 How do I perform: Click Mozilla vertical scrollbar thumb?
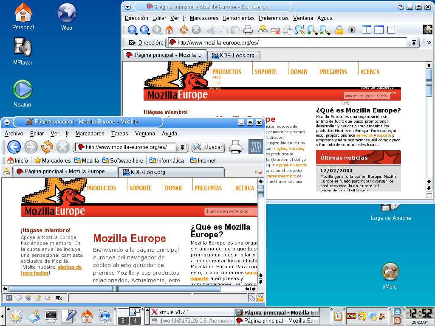(260, 191)
